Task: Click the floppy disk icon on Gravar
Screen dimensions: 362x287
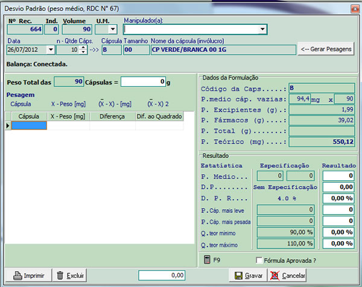Action: point(238,276)
